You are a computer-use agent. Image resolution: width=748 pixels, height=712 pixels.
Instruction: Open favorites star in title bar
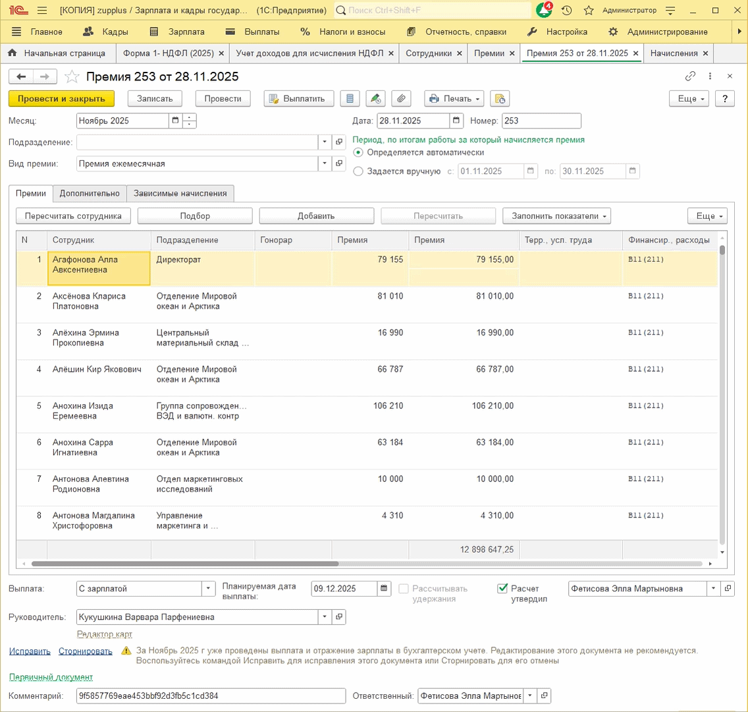(589, 10)
